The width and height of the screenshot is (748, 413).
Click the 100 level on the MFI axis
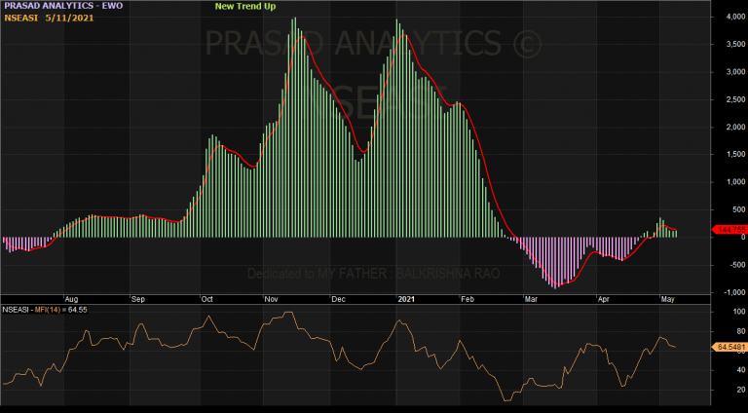coord(739,312)
